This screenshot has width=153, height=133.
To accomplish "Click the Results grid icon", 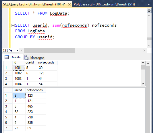I will tap(7, 57).
